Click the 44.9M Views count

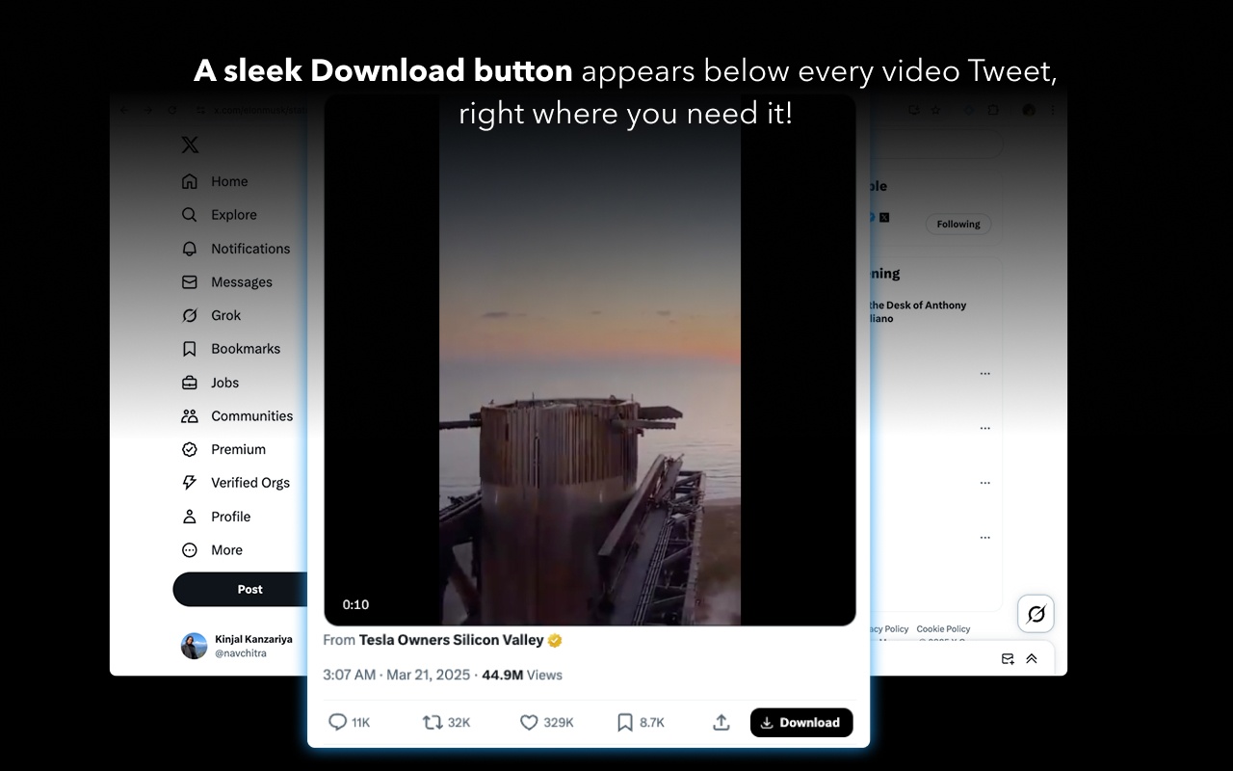click(522, 675)
